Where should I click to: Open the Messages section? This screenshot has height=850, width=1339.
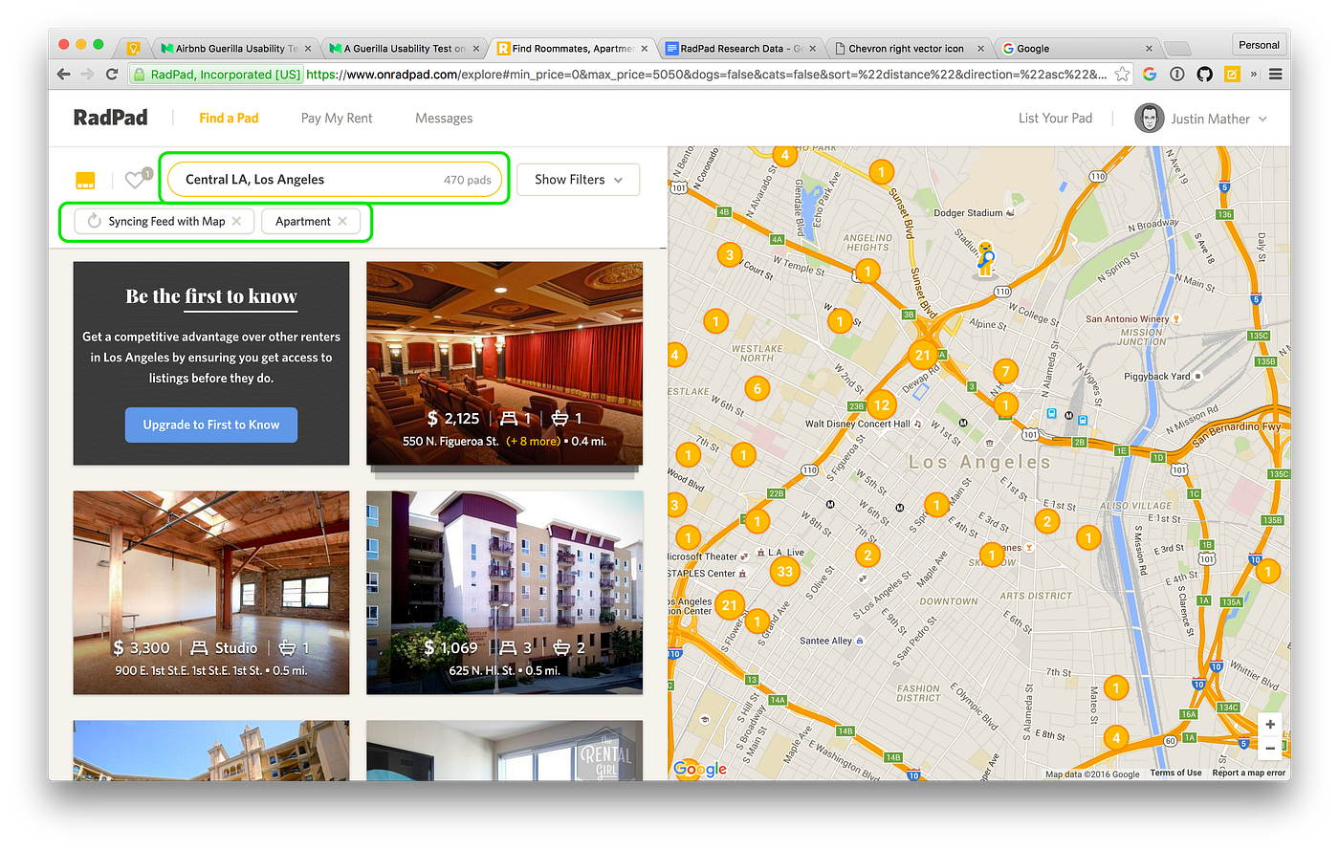[443, 118]
